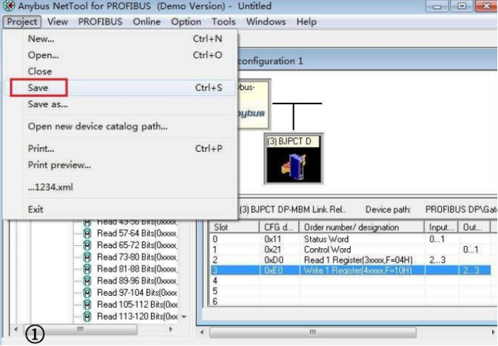The width and height of the screenshot is (498, 346).
Task: Click module icon for Read 113-120 Bits
Action: (87, 317)
